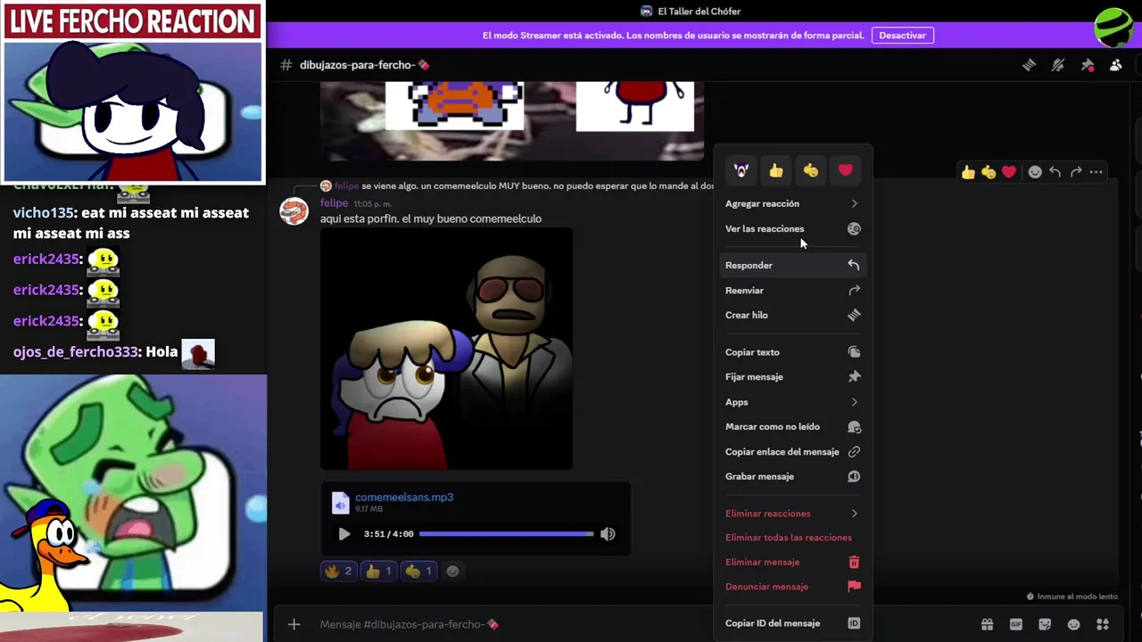Toggle the thumbs-up reaction with count 1
This screenshot has width=1142, height=642.
(378, 572)
